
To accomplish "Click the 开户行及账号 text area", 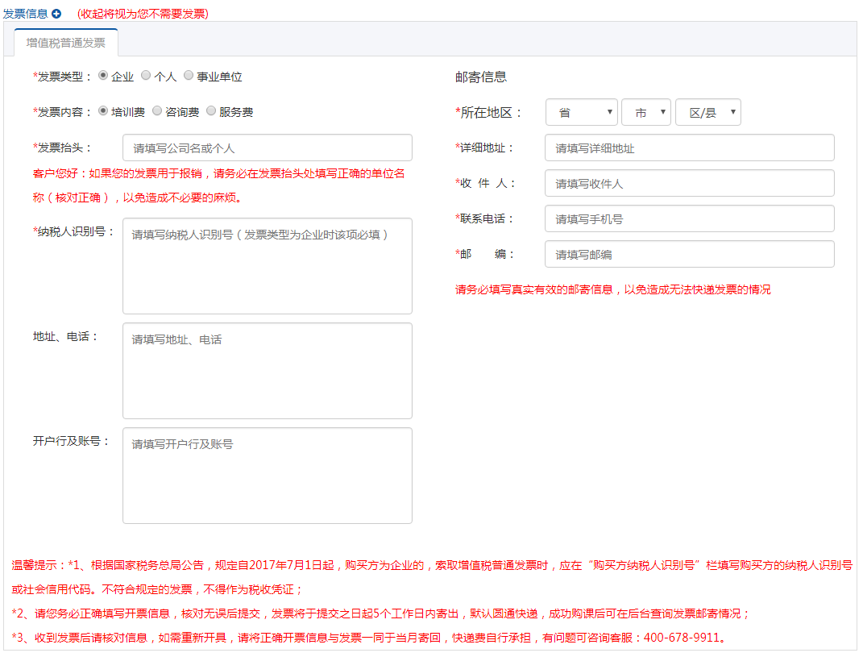I will click(x=268, y=476).
